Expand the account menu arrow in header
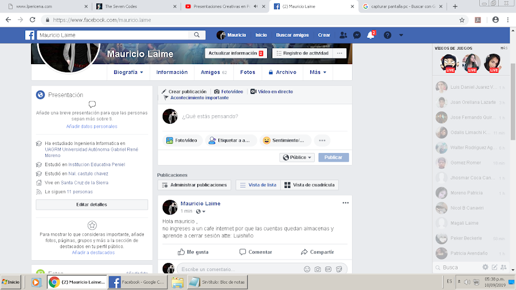This screenshot has height=290, width=516. point(401,35)
